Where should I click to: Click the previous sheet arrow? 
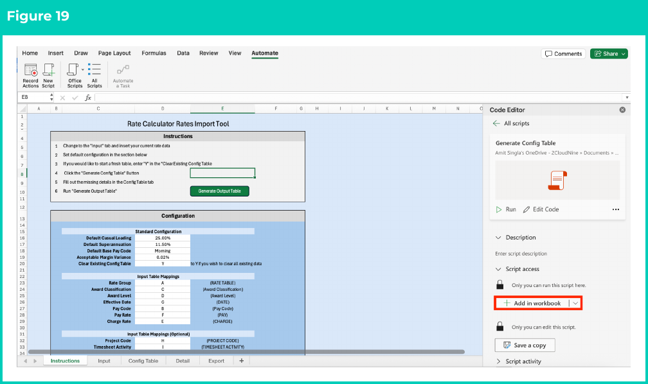coord(25,361)
